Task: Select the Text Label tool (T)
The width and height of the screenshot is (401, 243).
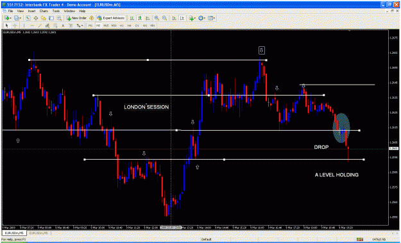Action: [71, 26]
